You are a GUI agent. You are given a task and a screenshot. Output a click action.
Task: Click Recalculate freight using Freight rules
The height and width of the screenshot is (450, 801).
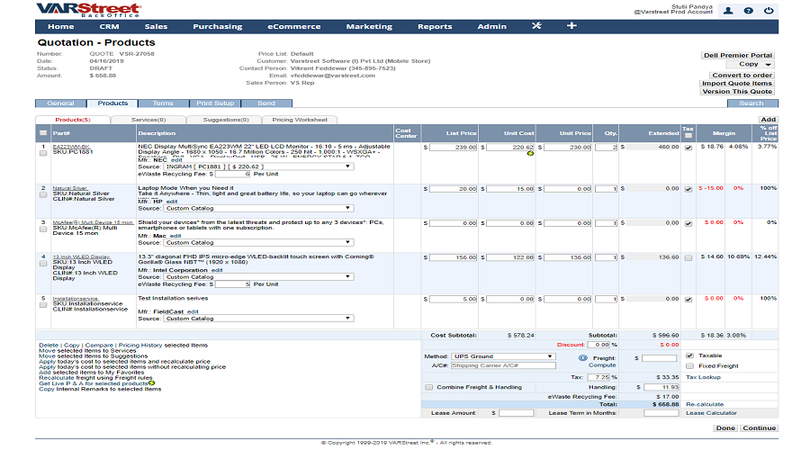[95, 378]
